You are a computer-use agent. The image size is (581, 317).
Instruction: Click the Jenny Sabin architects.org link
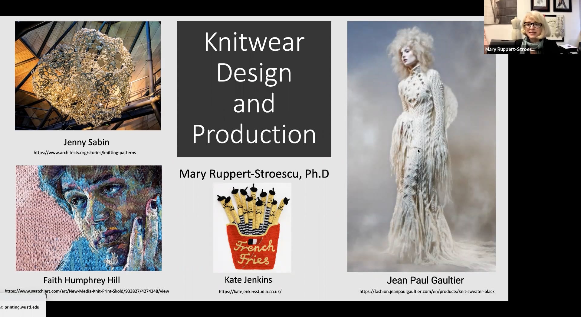coord(85,153)
